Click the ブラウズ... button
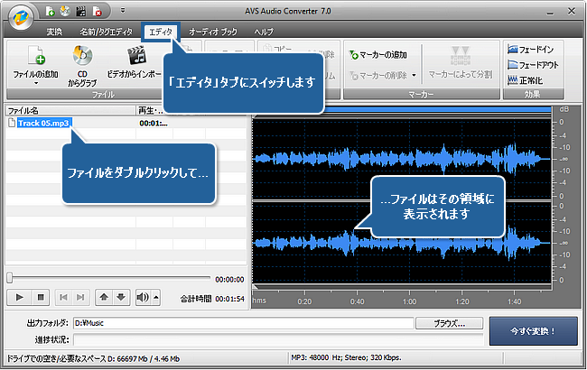 [449, 323]
